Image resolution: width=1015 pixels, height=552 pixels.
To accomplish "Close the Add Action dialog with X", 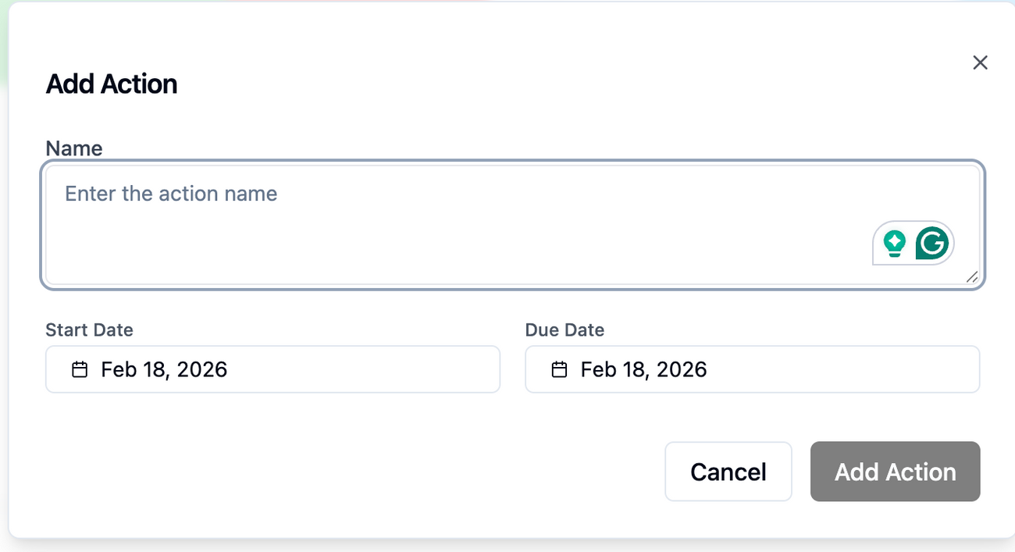I will click(x=980, y=62).
